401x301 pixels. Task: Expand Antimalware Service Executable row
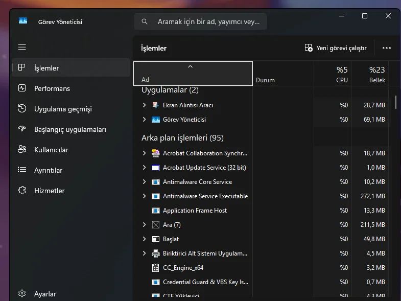[x=144, y=196]
